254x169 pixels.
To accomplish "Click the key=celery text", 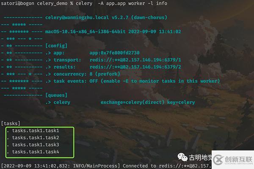I will (181, 102).
